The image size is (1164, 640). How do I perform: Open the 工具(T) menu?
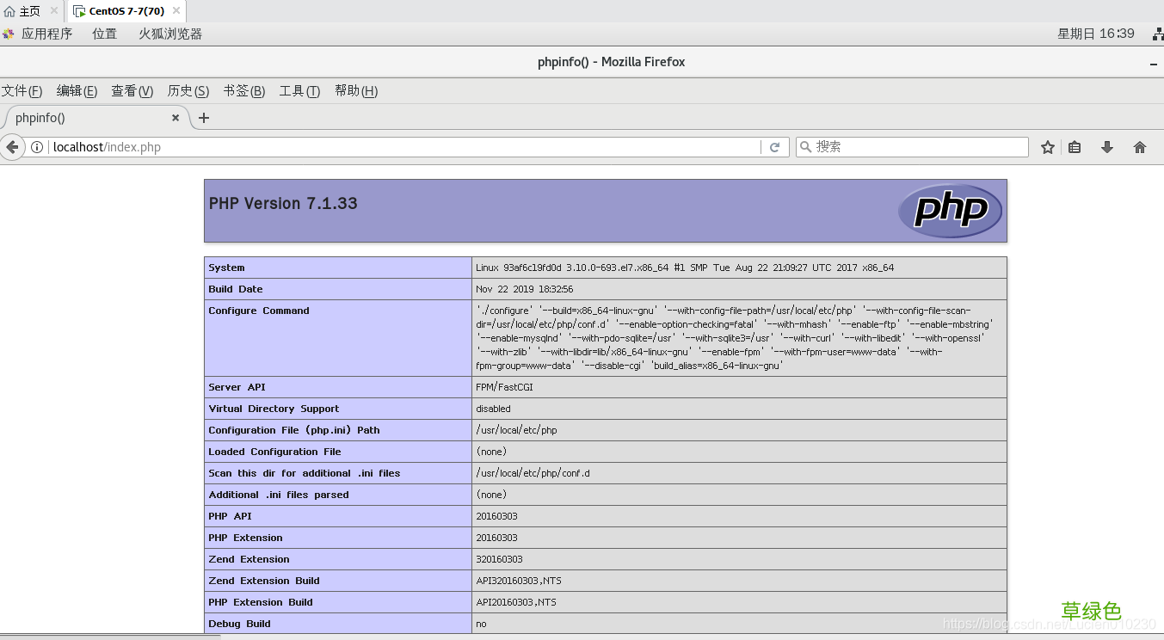299,91
